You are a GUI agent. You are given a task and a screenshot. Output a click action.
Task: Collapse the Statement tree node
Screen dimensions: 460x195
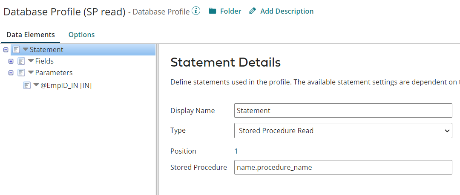coord(6,49)
